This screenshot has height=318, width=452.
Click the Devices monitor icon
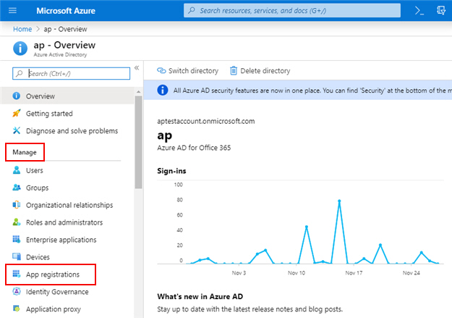point(17,256)
